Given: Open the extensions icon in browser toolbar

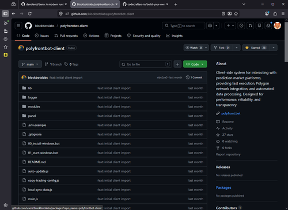Looking at the screenshot, I should [275, 14].
